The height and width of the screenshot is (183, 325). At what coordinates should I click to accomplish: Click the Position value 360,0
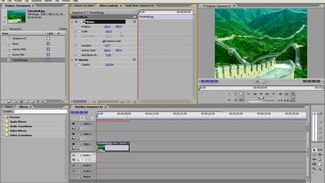pyautogui.click(x=107, y=27)
